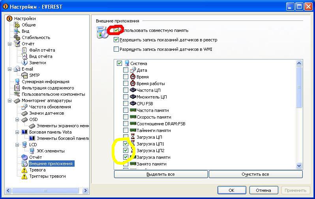This screenshot has height=199, width=315.
Task: Click the Частота ЦП chip icon
Action: pyautogui.click(x=133, y=90)
